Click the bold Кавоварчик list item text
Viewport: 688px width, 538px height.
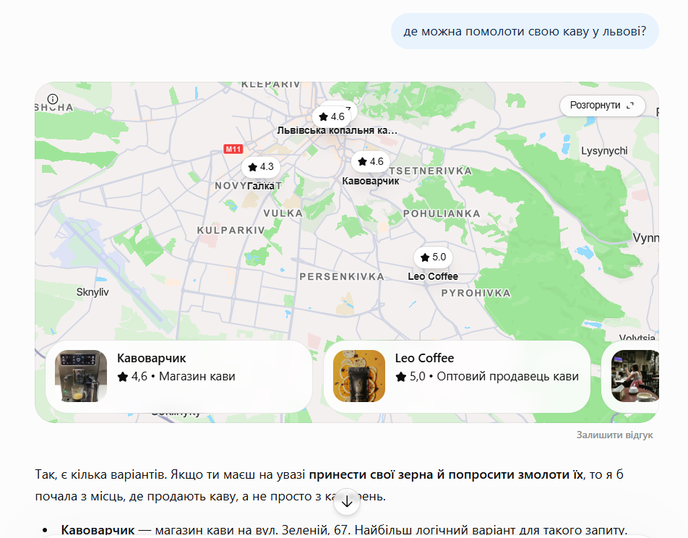pyautogui.click(x=98, y=530)
